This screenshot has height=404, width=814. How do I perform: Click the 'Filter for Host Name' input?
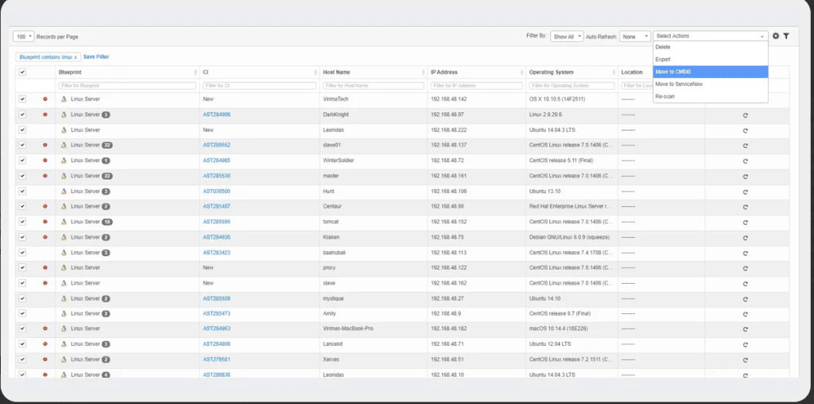pos(372,85)
